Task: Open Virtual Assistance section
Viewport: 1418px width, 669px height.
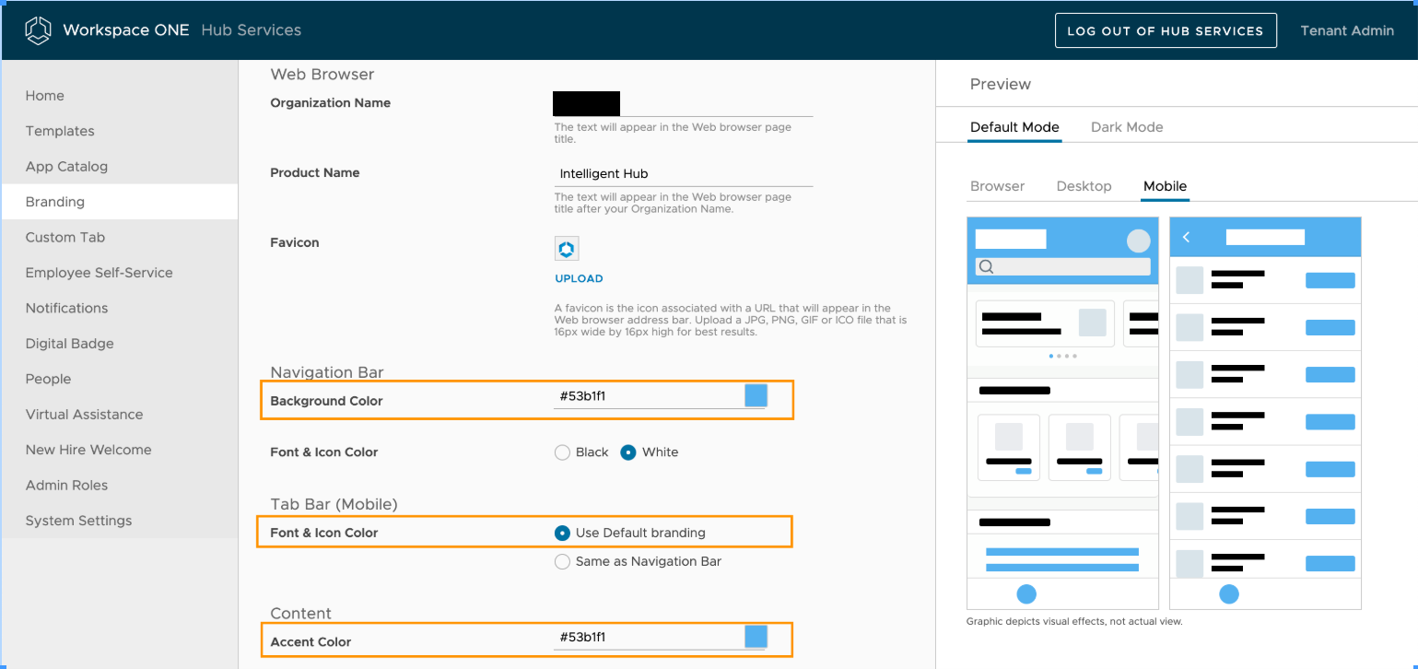Action: [120, 415]
